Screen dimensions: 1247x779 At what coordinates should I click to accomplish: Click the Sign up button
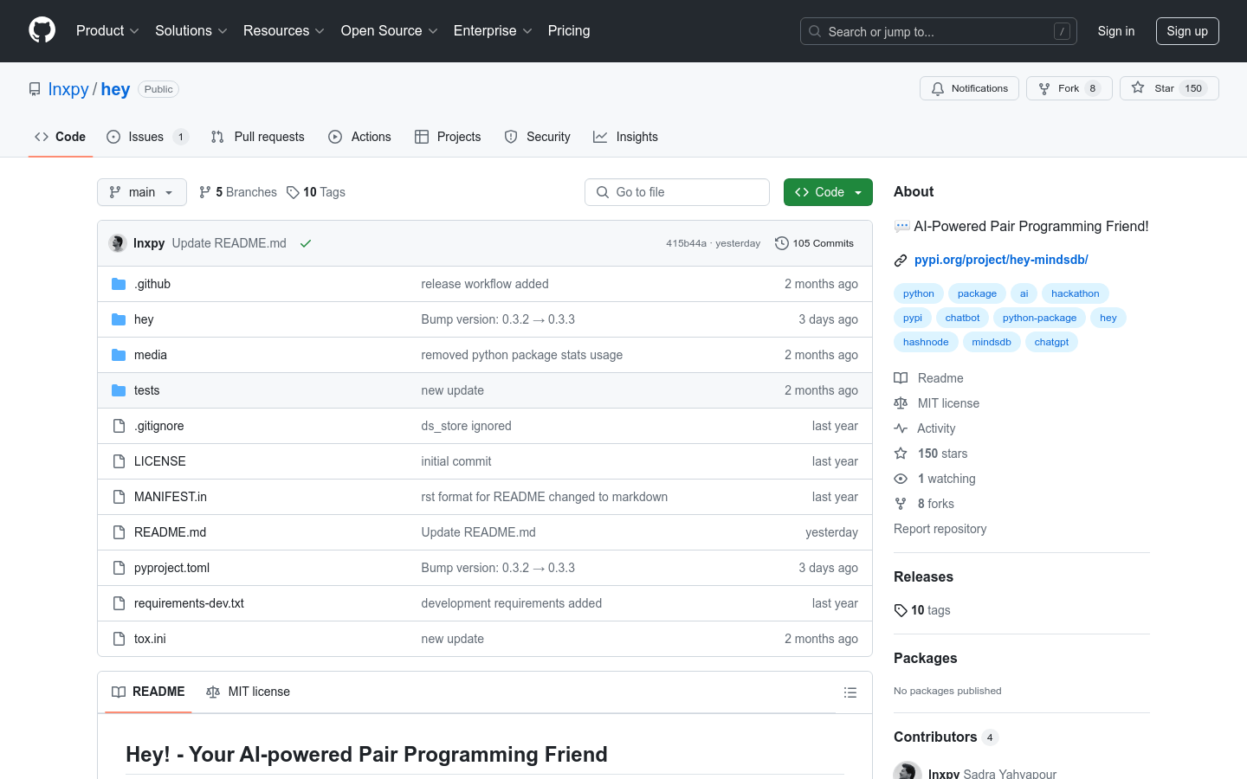pos(1186,31)
